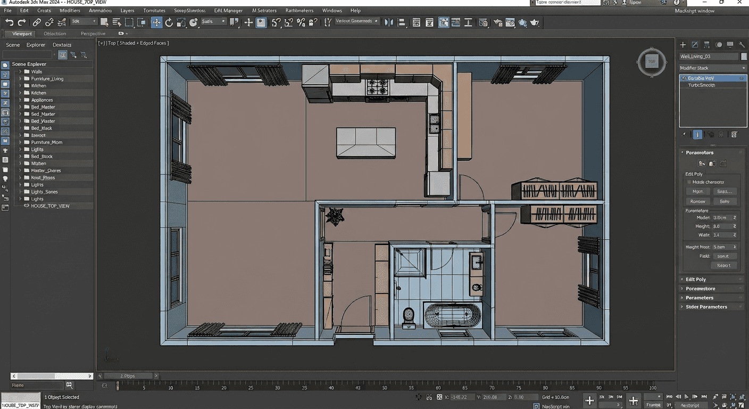Select the TurboSmooth modifier entry

702,85
